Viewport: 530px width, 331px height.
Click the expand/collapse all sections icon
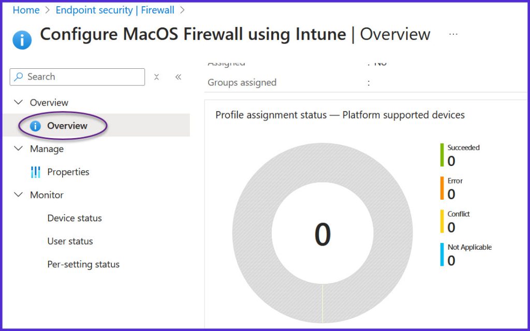pyautogui.click(x=156, y=77)
